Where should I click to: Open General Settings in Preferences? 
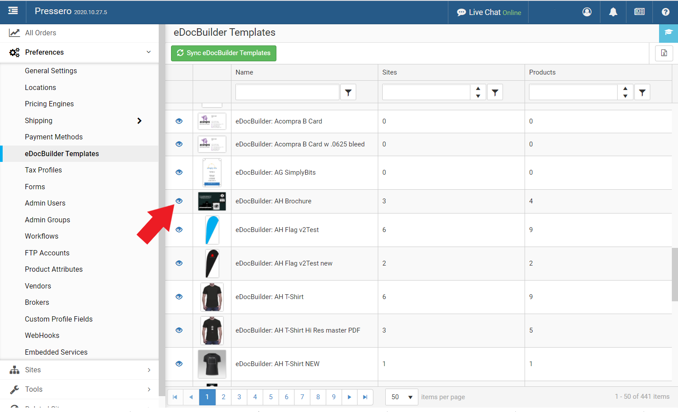pos(51,71)
